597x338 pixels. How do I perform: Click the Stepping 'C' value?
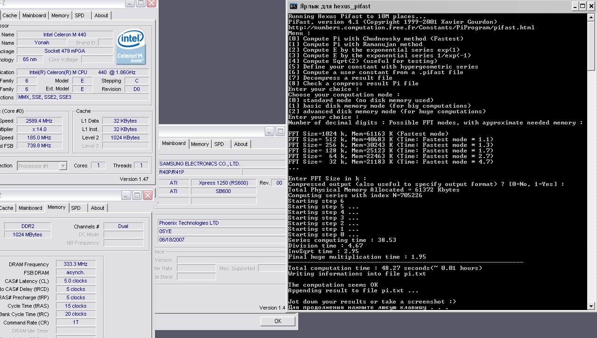click(136, 81)
